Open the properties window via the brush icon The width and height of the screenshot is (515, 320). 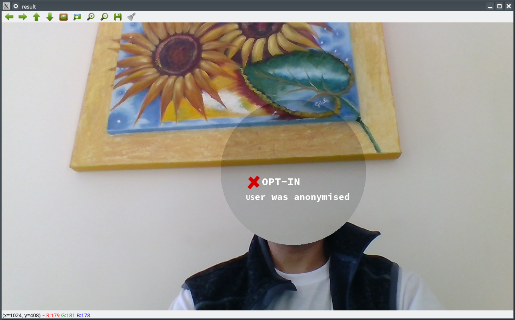pos(132,17)
